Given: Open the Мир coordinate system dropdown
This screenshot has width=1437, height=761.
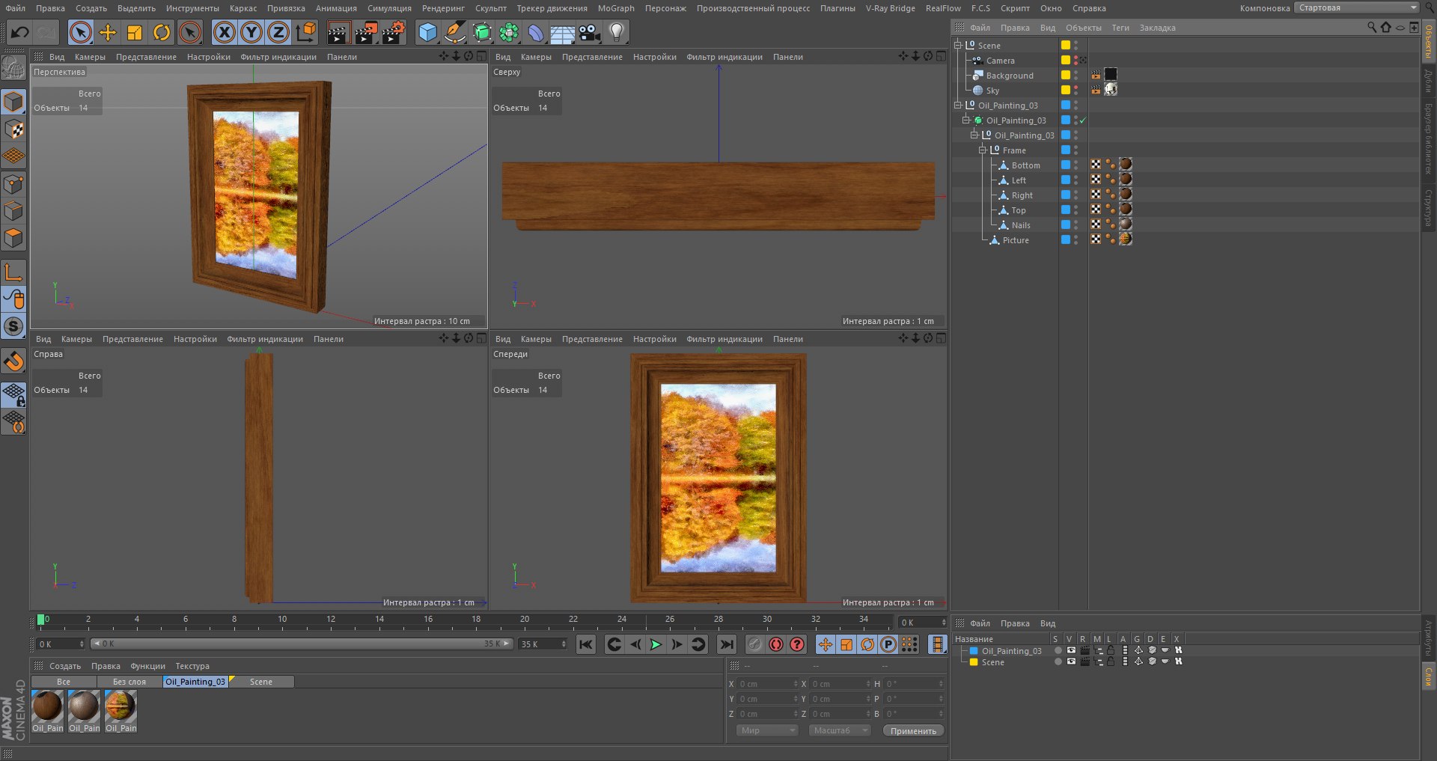Looking at the screenshot, I should pyautogui.click(x=767, y=730).
